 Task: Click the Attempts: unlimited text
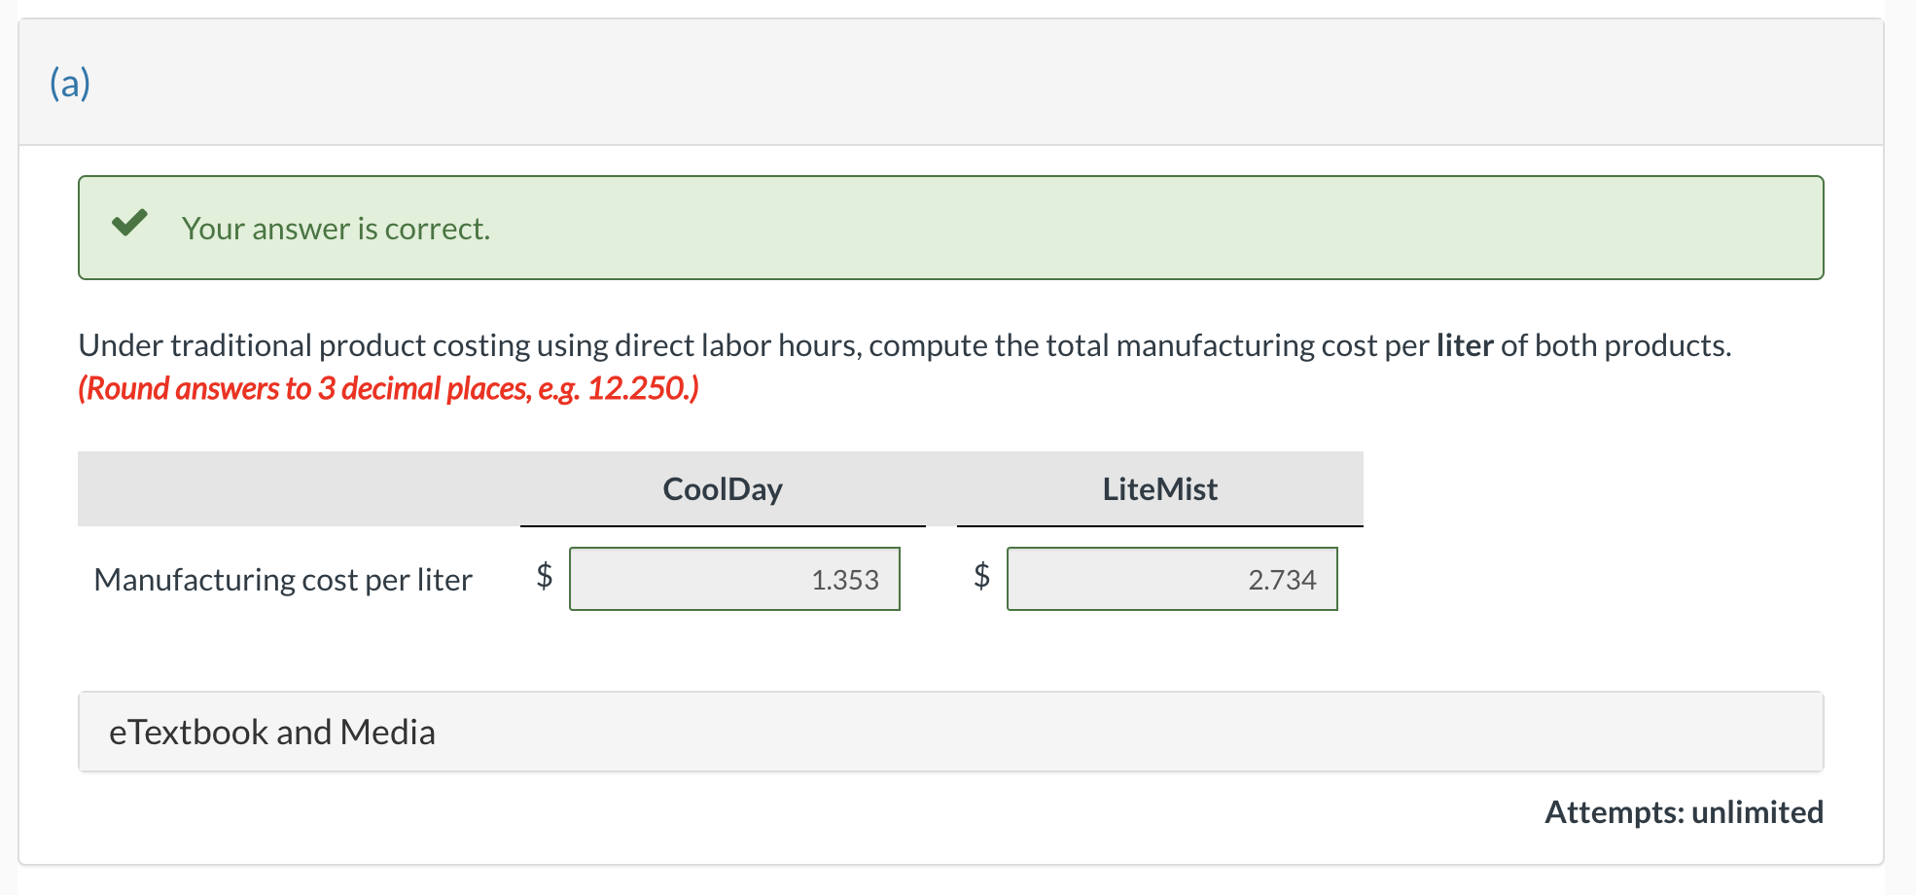[x=1685, y=812]
